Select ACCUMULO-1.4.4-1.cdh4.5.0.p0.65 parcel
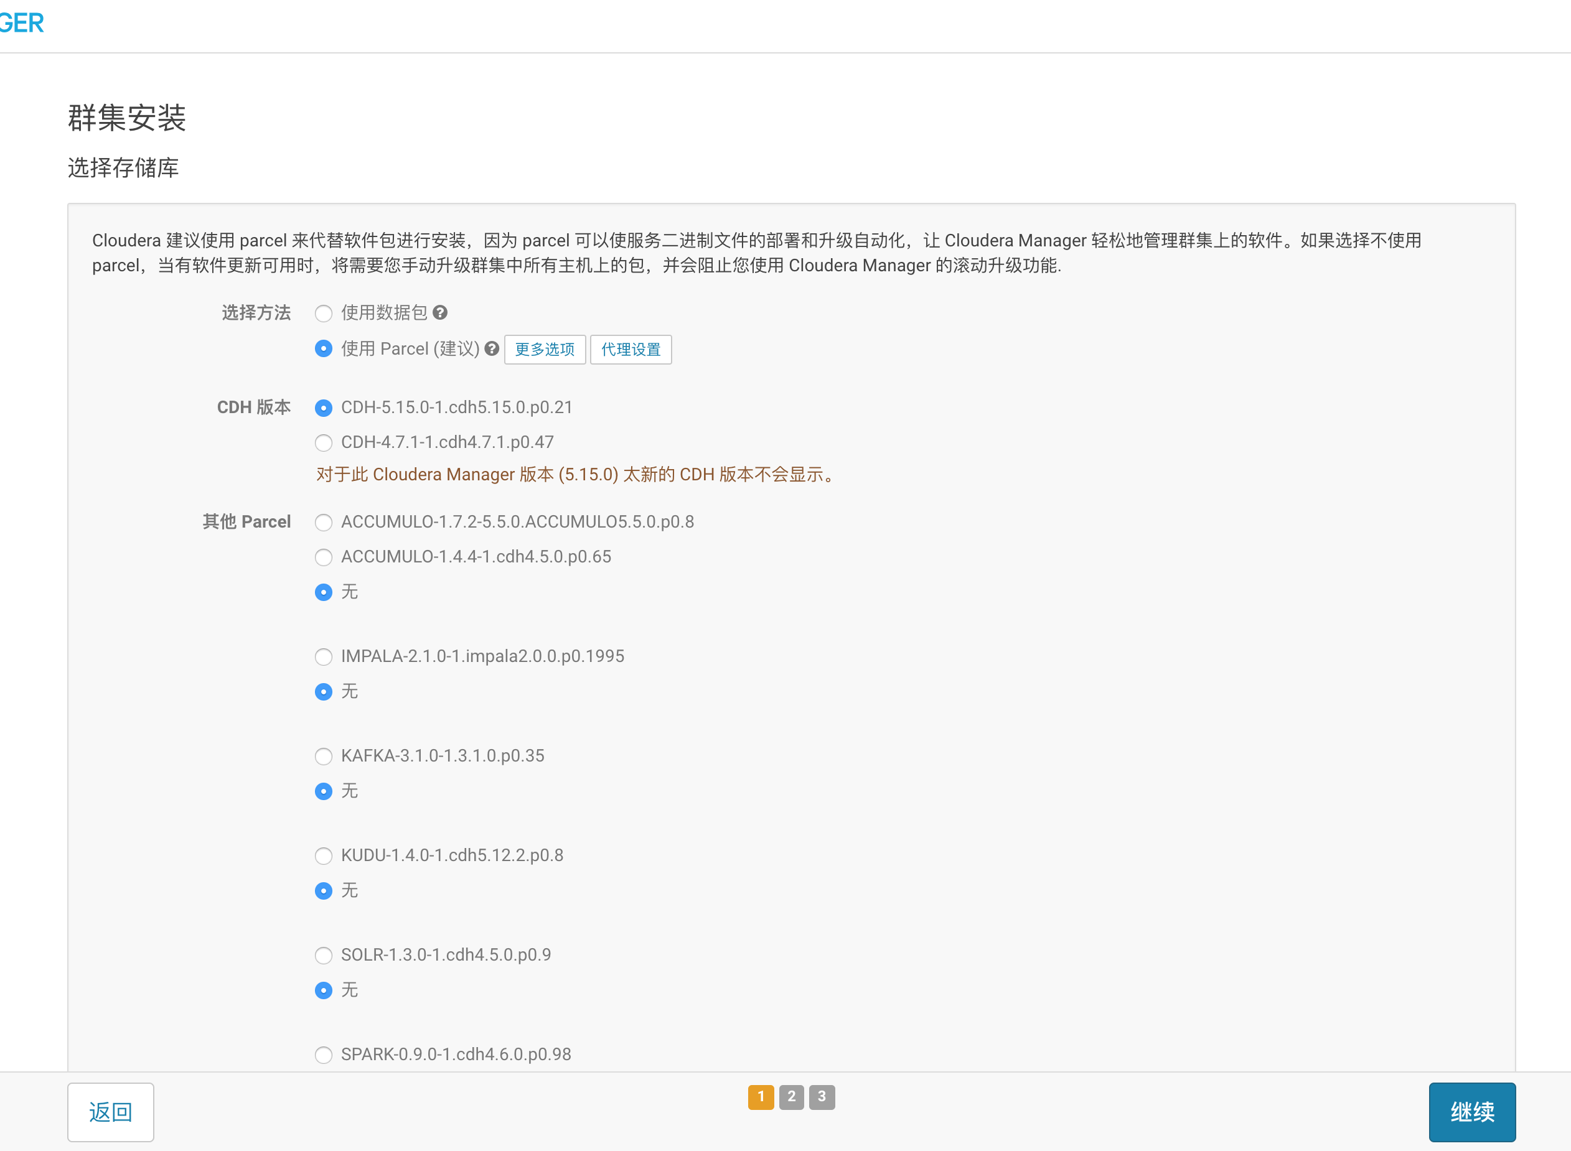The image size is (1571, 1151). point(324,557)
